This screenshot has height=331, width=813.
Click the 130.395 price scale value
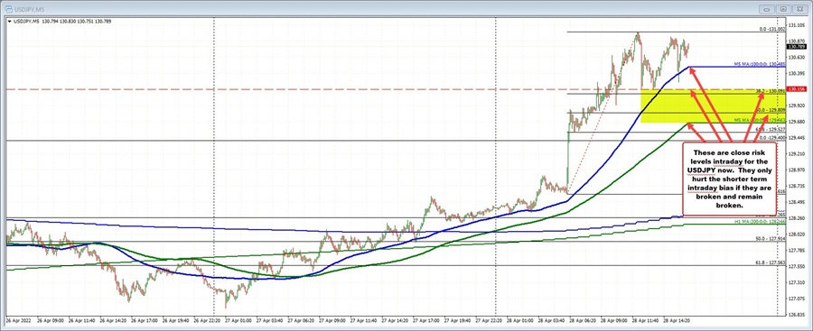click(797, 73)
